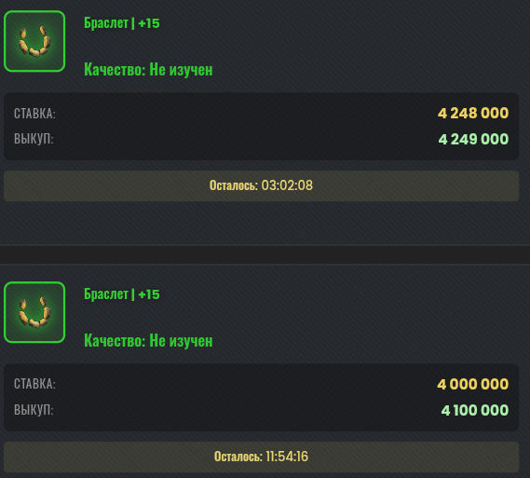Click the 'Осталось: 03:02:08' timer bar
This screenshot has width=530, height=478.
[x=262, y=185]
